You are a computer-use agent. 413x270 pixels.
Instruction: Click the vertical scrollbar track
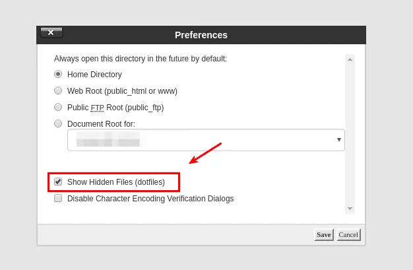pyautogui.click(x=350, y=132)
